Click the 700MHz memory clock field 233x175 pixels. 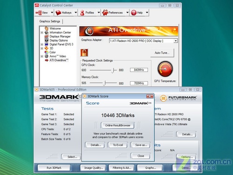point(139,83)
